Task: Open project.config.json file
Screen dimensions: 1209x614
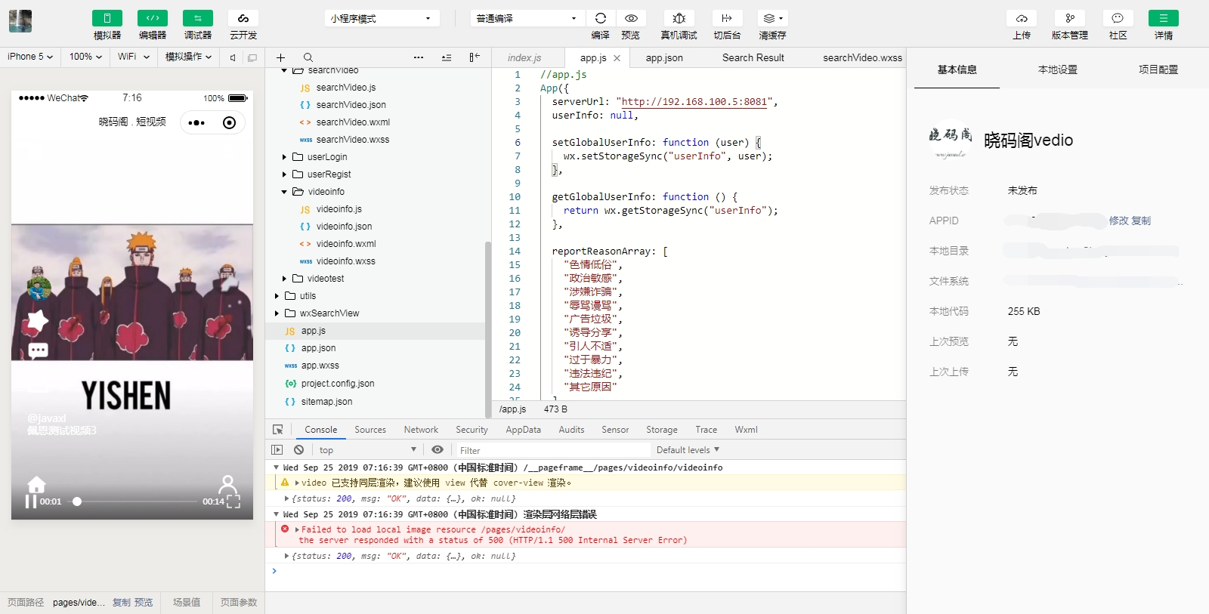Action: coord(338,384)
